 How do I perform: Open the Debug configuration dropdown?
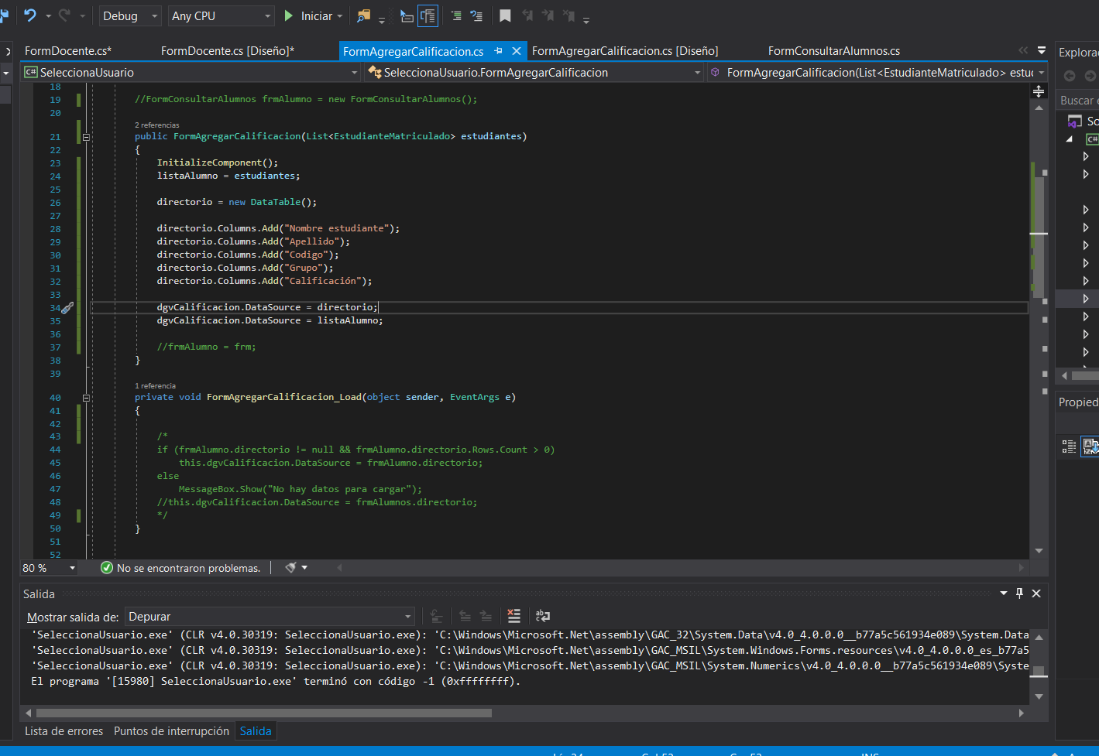(x=130, y=16)
